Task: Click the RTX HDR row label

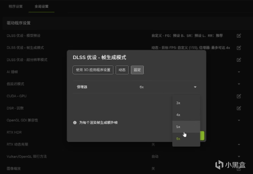Action: (14, 132)
